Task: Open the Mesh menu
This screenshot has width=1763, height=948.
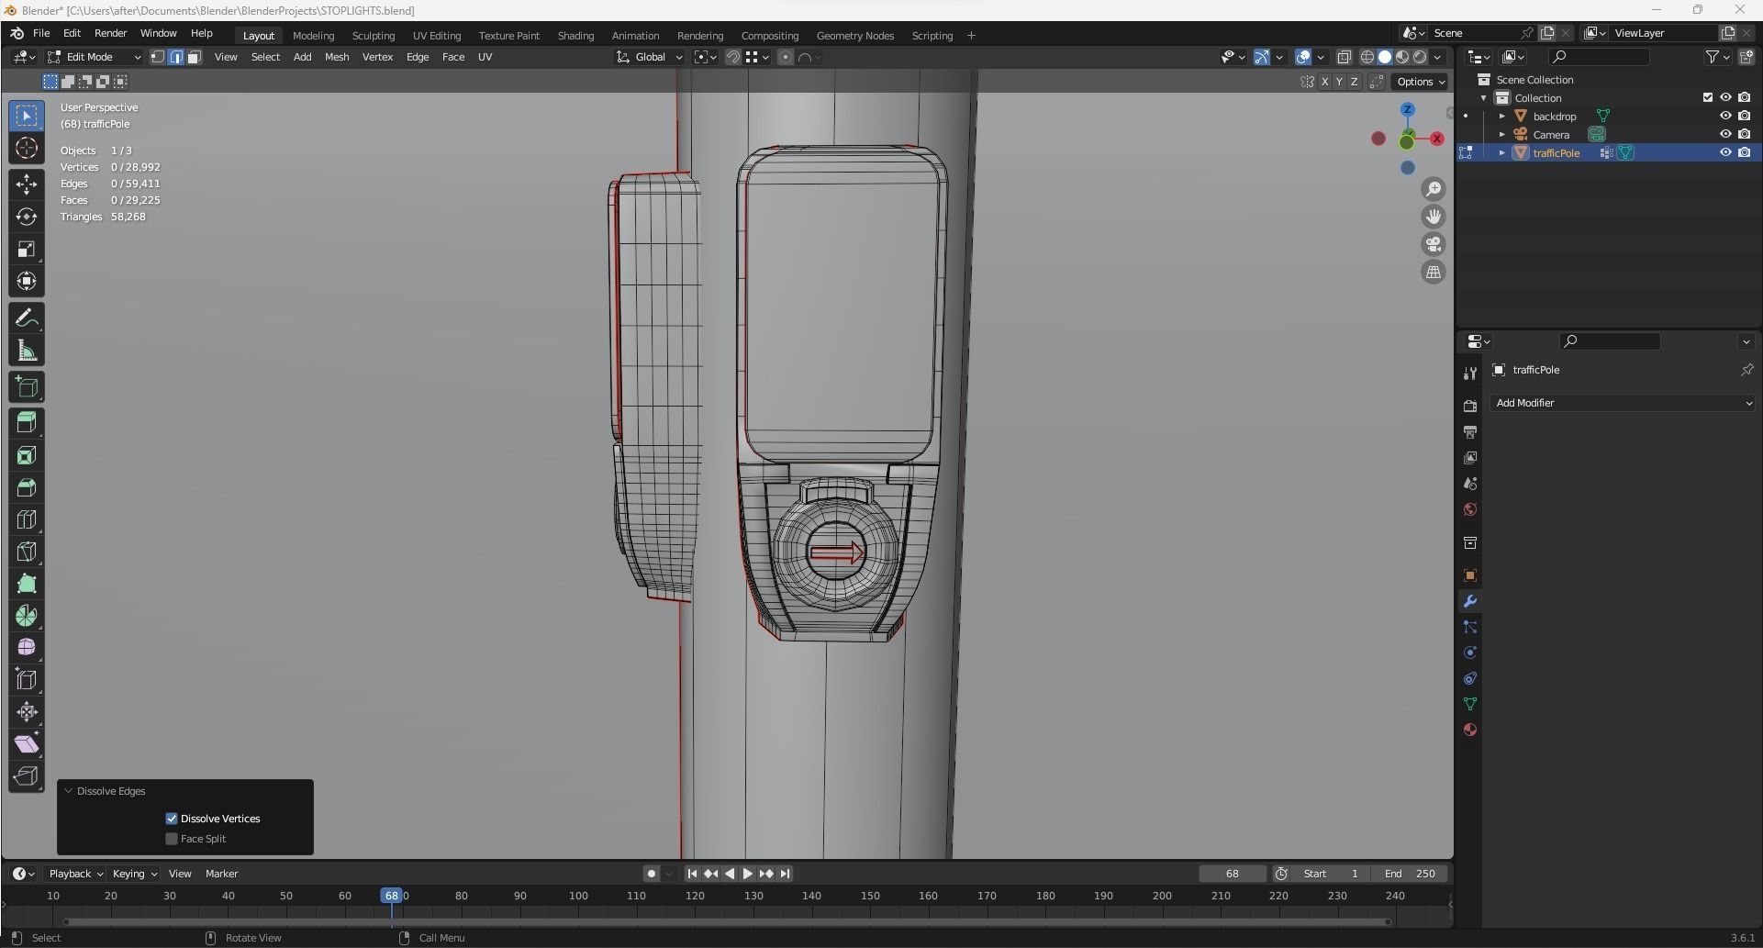Action: tap(336, 57)
